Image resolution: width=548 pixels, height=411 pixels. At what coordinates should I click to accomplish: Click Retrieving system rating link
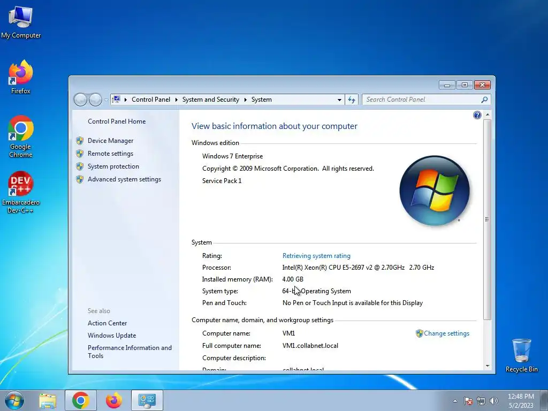click(x=316, y=256)
